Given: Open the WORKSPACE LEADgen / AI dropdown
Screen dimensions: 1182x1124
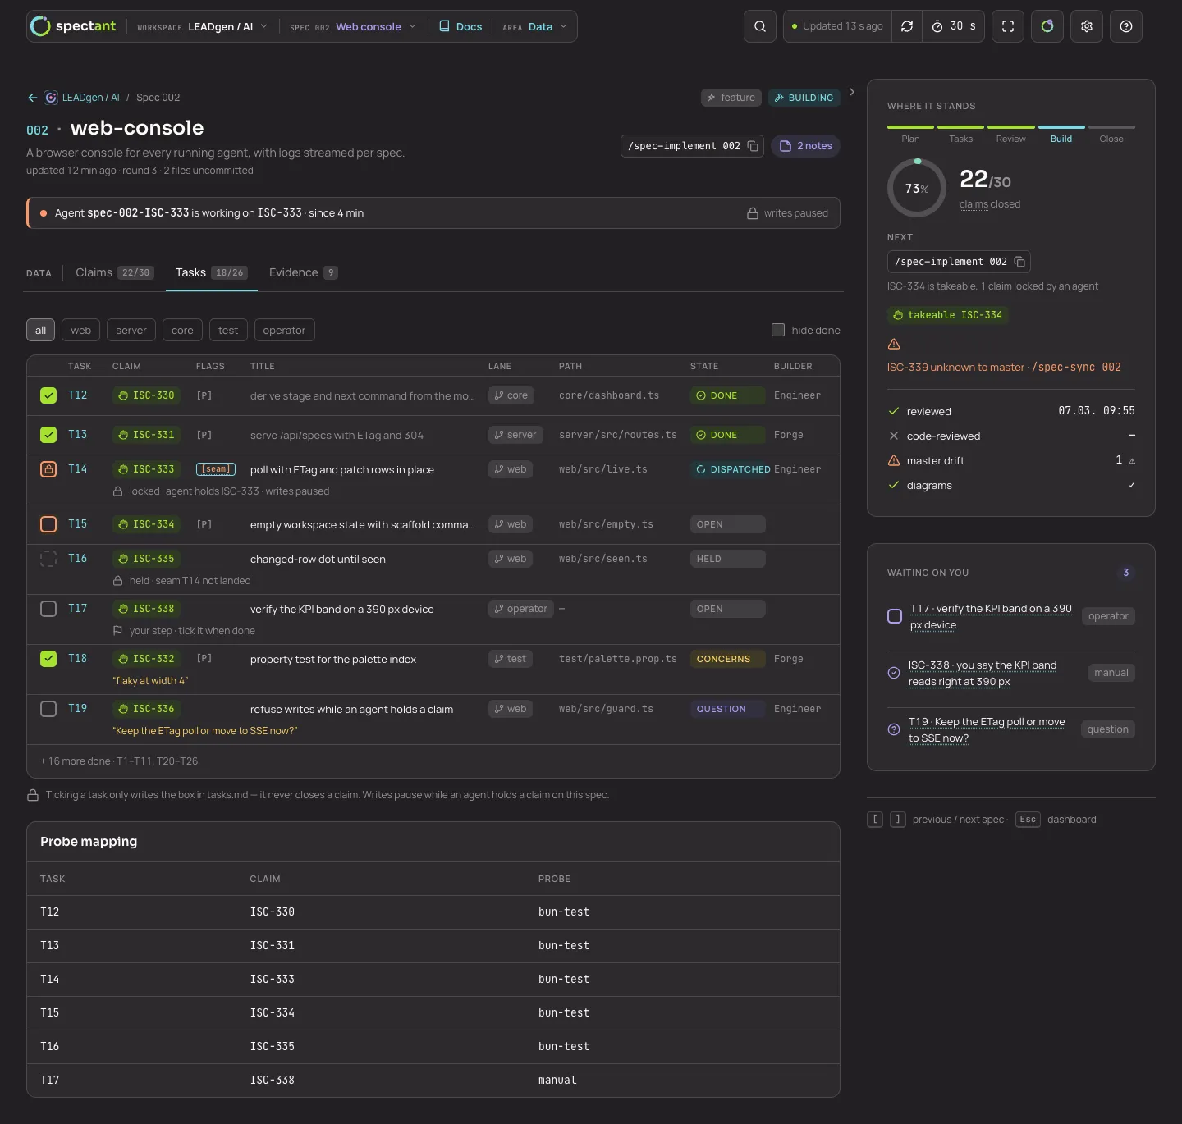Looking at the screenshot, I should 203,26.
